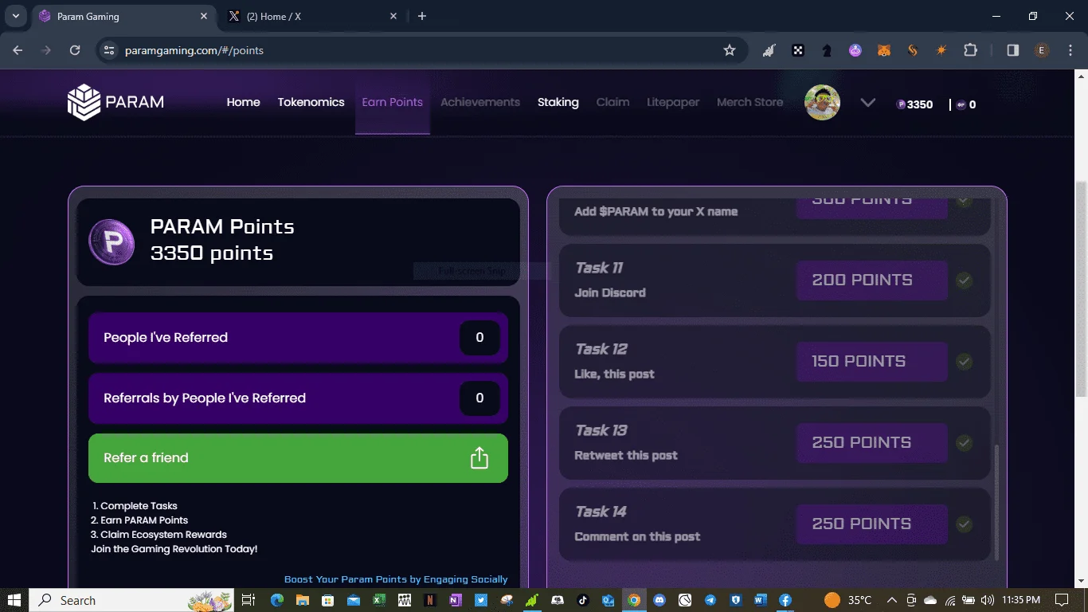Open the Home nav item

[x=243, y=102]
